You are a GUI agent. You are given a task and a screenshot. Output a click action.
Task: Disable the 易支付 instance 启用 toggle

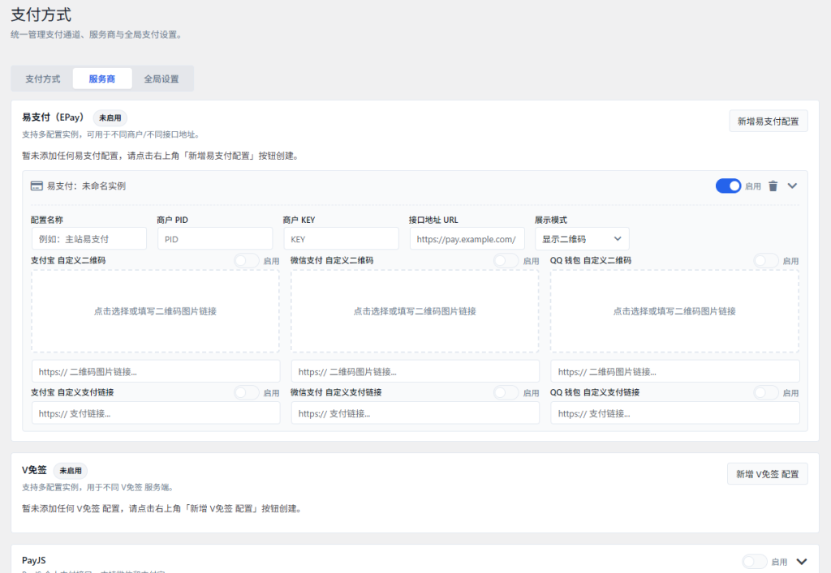click(728, 186)
